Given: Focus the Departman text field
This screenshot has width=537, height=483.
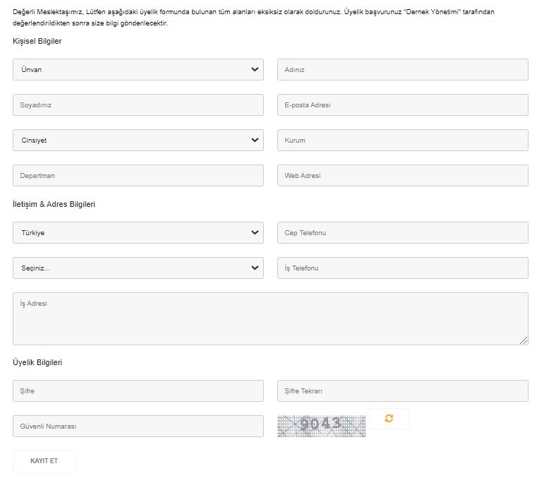Looking at the screenshot, I should (138, 175).
